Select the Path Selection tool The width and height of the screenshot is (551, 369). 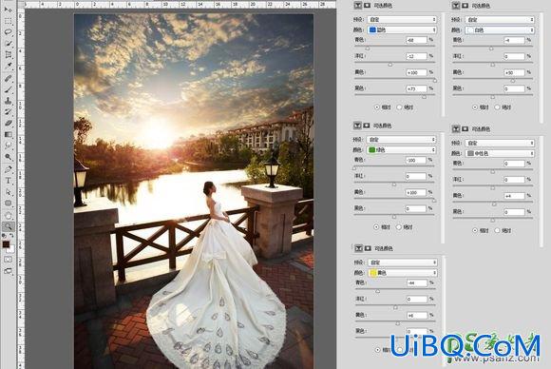[x=8, y=192]
